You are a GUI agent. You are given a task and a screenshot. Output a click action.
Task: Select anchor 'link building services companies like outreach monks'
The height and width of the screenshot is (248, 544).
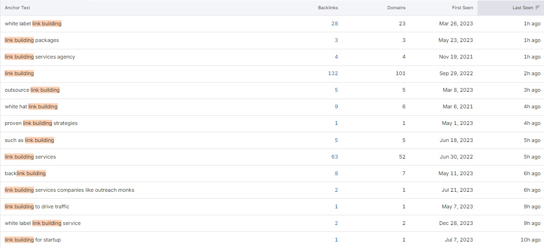69,190
